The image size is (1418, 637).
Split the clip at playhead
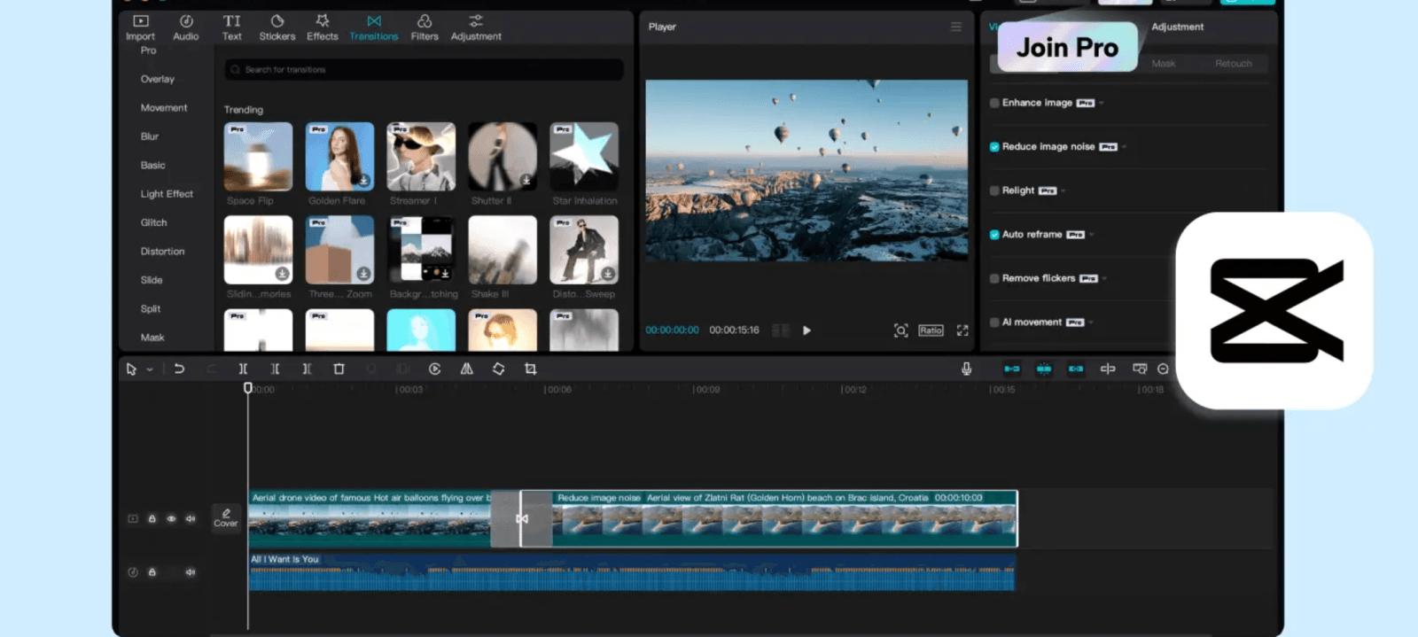tap(243, 369)
